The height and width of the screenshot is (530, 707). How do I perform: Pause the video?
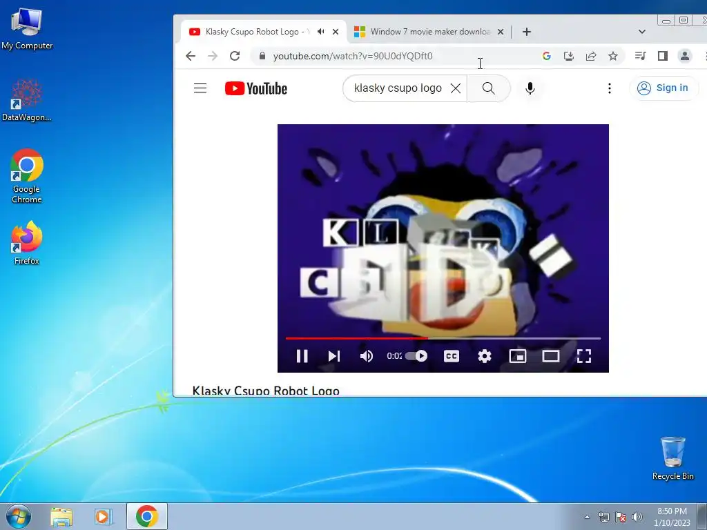coord(302,356)
